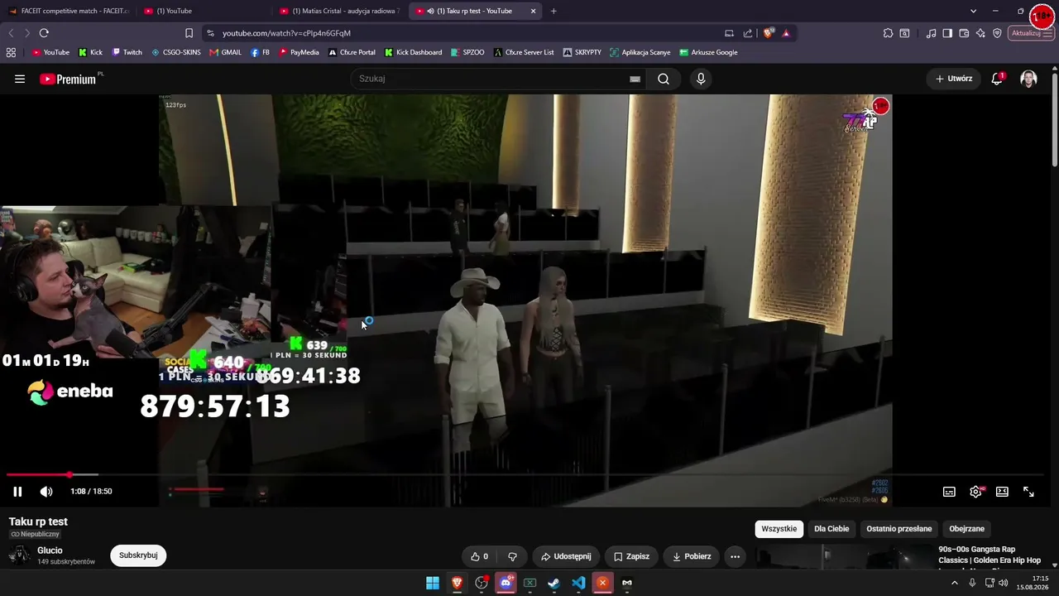The image size is (1059, 596).
Task: Open the Glucio channel name link
Action: (x=50, y=550)
